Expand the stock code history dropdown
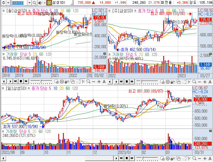The height and width of the screenshot is (162, 213). point(29,3)
